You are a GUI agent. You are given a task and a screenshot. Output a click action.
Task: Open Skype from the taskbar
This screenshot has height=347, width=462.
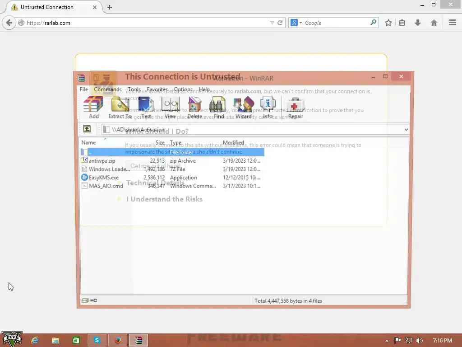(97, 340)
